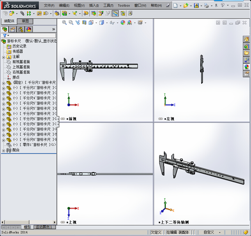Click the Print icon
This screenshot has height=236, width=251.
(x=206, y=6)
